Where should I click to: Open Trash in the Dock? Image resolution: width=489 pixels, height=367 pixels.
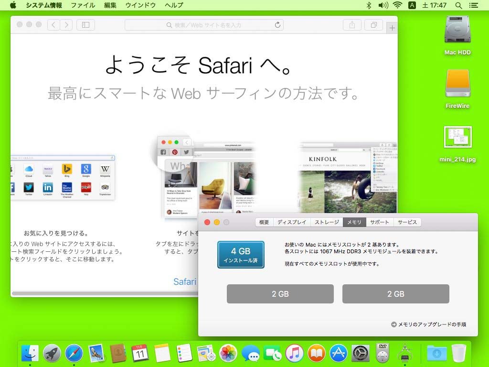click(459, 353)
